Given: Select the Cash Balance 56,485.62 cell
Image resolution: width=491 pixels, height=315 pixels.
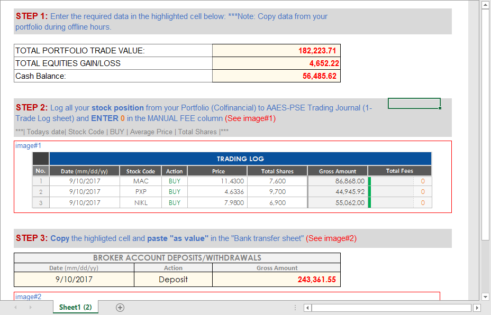Looking at the screenshot, I should (x=276, y=76).
